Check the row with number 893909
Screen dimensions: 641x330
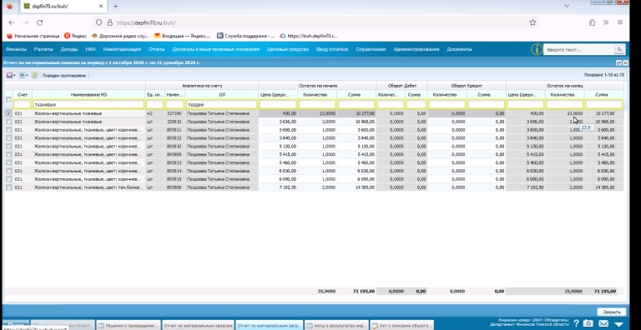(x=8, y=154)
